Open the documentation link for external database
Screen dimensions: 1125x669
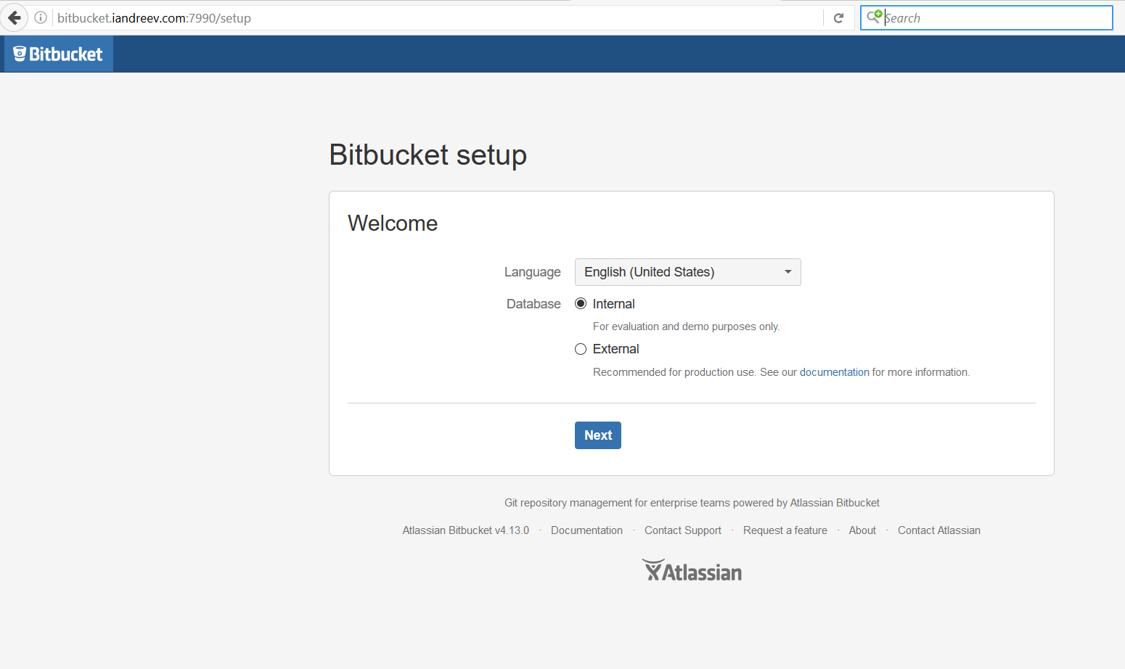[x=835, y=372]
